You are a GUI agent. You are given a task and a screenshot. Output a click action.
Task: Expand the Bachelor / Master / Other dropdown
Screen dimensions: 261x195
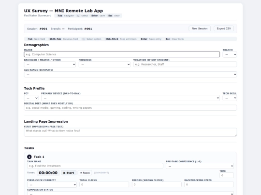(50, 65)
